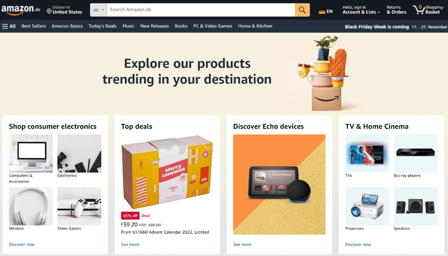Open the Shopping Basket cart icon

pos(419,10)
